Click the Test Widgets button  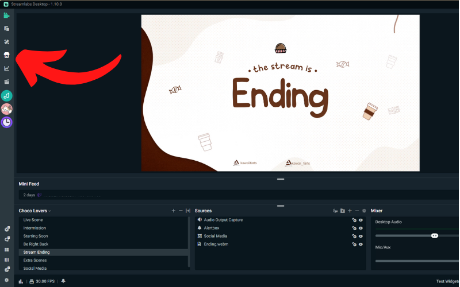tap(447, 281)
